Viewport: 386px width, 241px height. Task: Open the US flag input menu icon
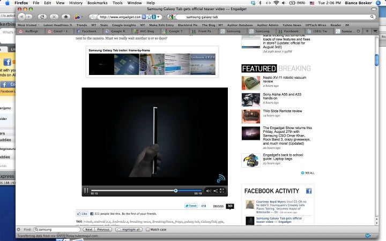(312, 3)
